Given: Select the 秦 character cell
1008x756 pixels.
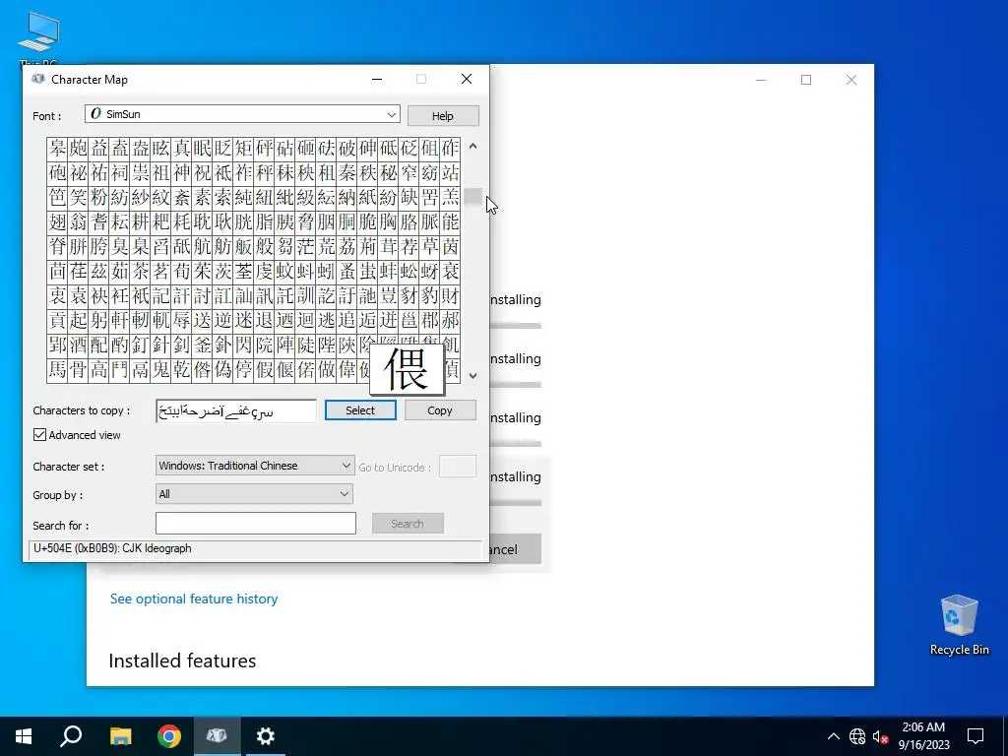Looking at the screenshot, I should coord(347,173).
